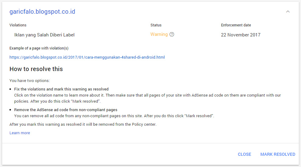Click the 'Remove the AdSense ad code' option heading
This screenshot has width=301, height=167.
pos(66,110)
